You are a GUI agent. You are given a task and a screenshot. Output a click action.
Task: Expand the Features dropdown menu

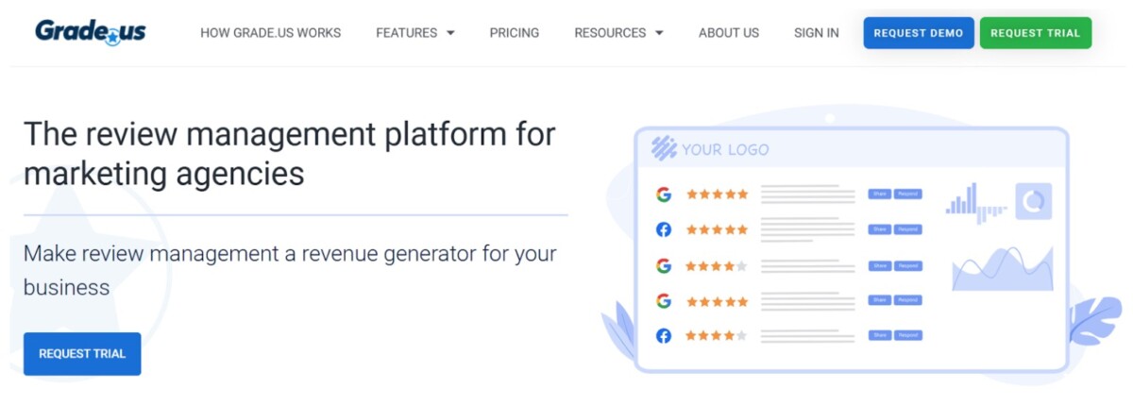coord(414,33)
